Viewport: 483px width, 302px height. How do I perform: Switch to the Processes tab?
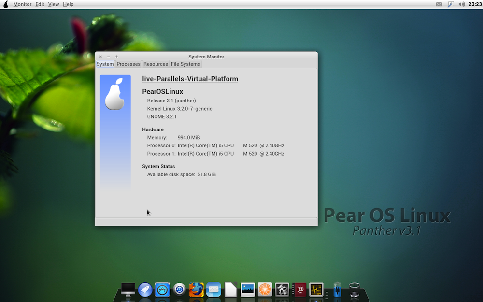pos(128,64)
